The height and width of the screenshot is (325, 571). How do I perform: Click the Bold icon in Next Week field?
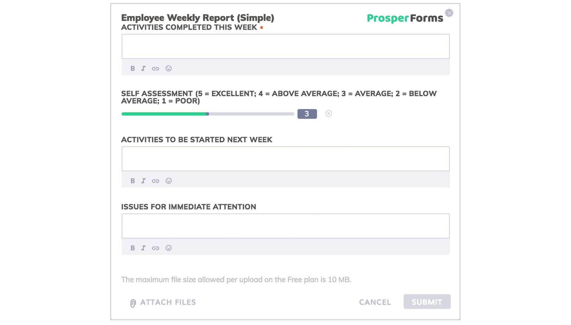(x=132, y=181)
